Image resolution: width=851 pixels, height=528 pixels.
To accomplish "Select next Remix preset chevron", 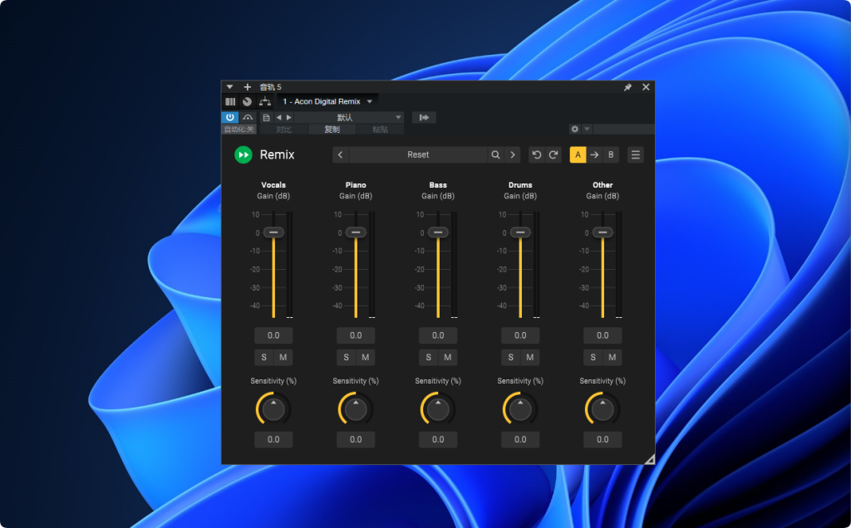I will [512, 154].
